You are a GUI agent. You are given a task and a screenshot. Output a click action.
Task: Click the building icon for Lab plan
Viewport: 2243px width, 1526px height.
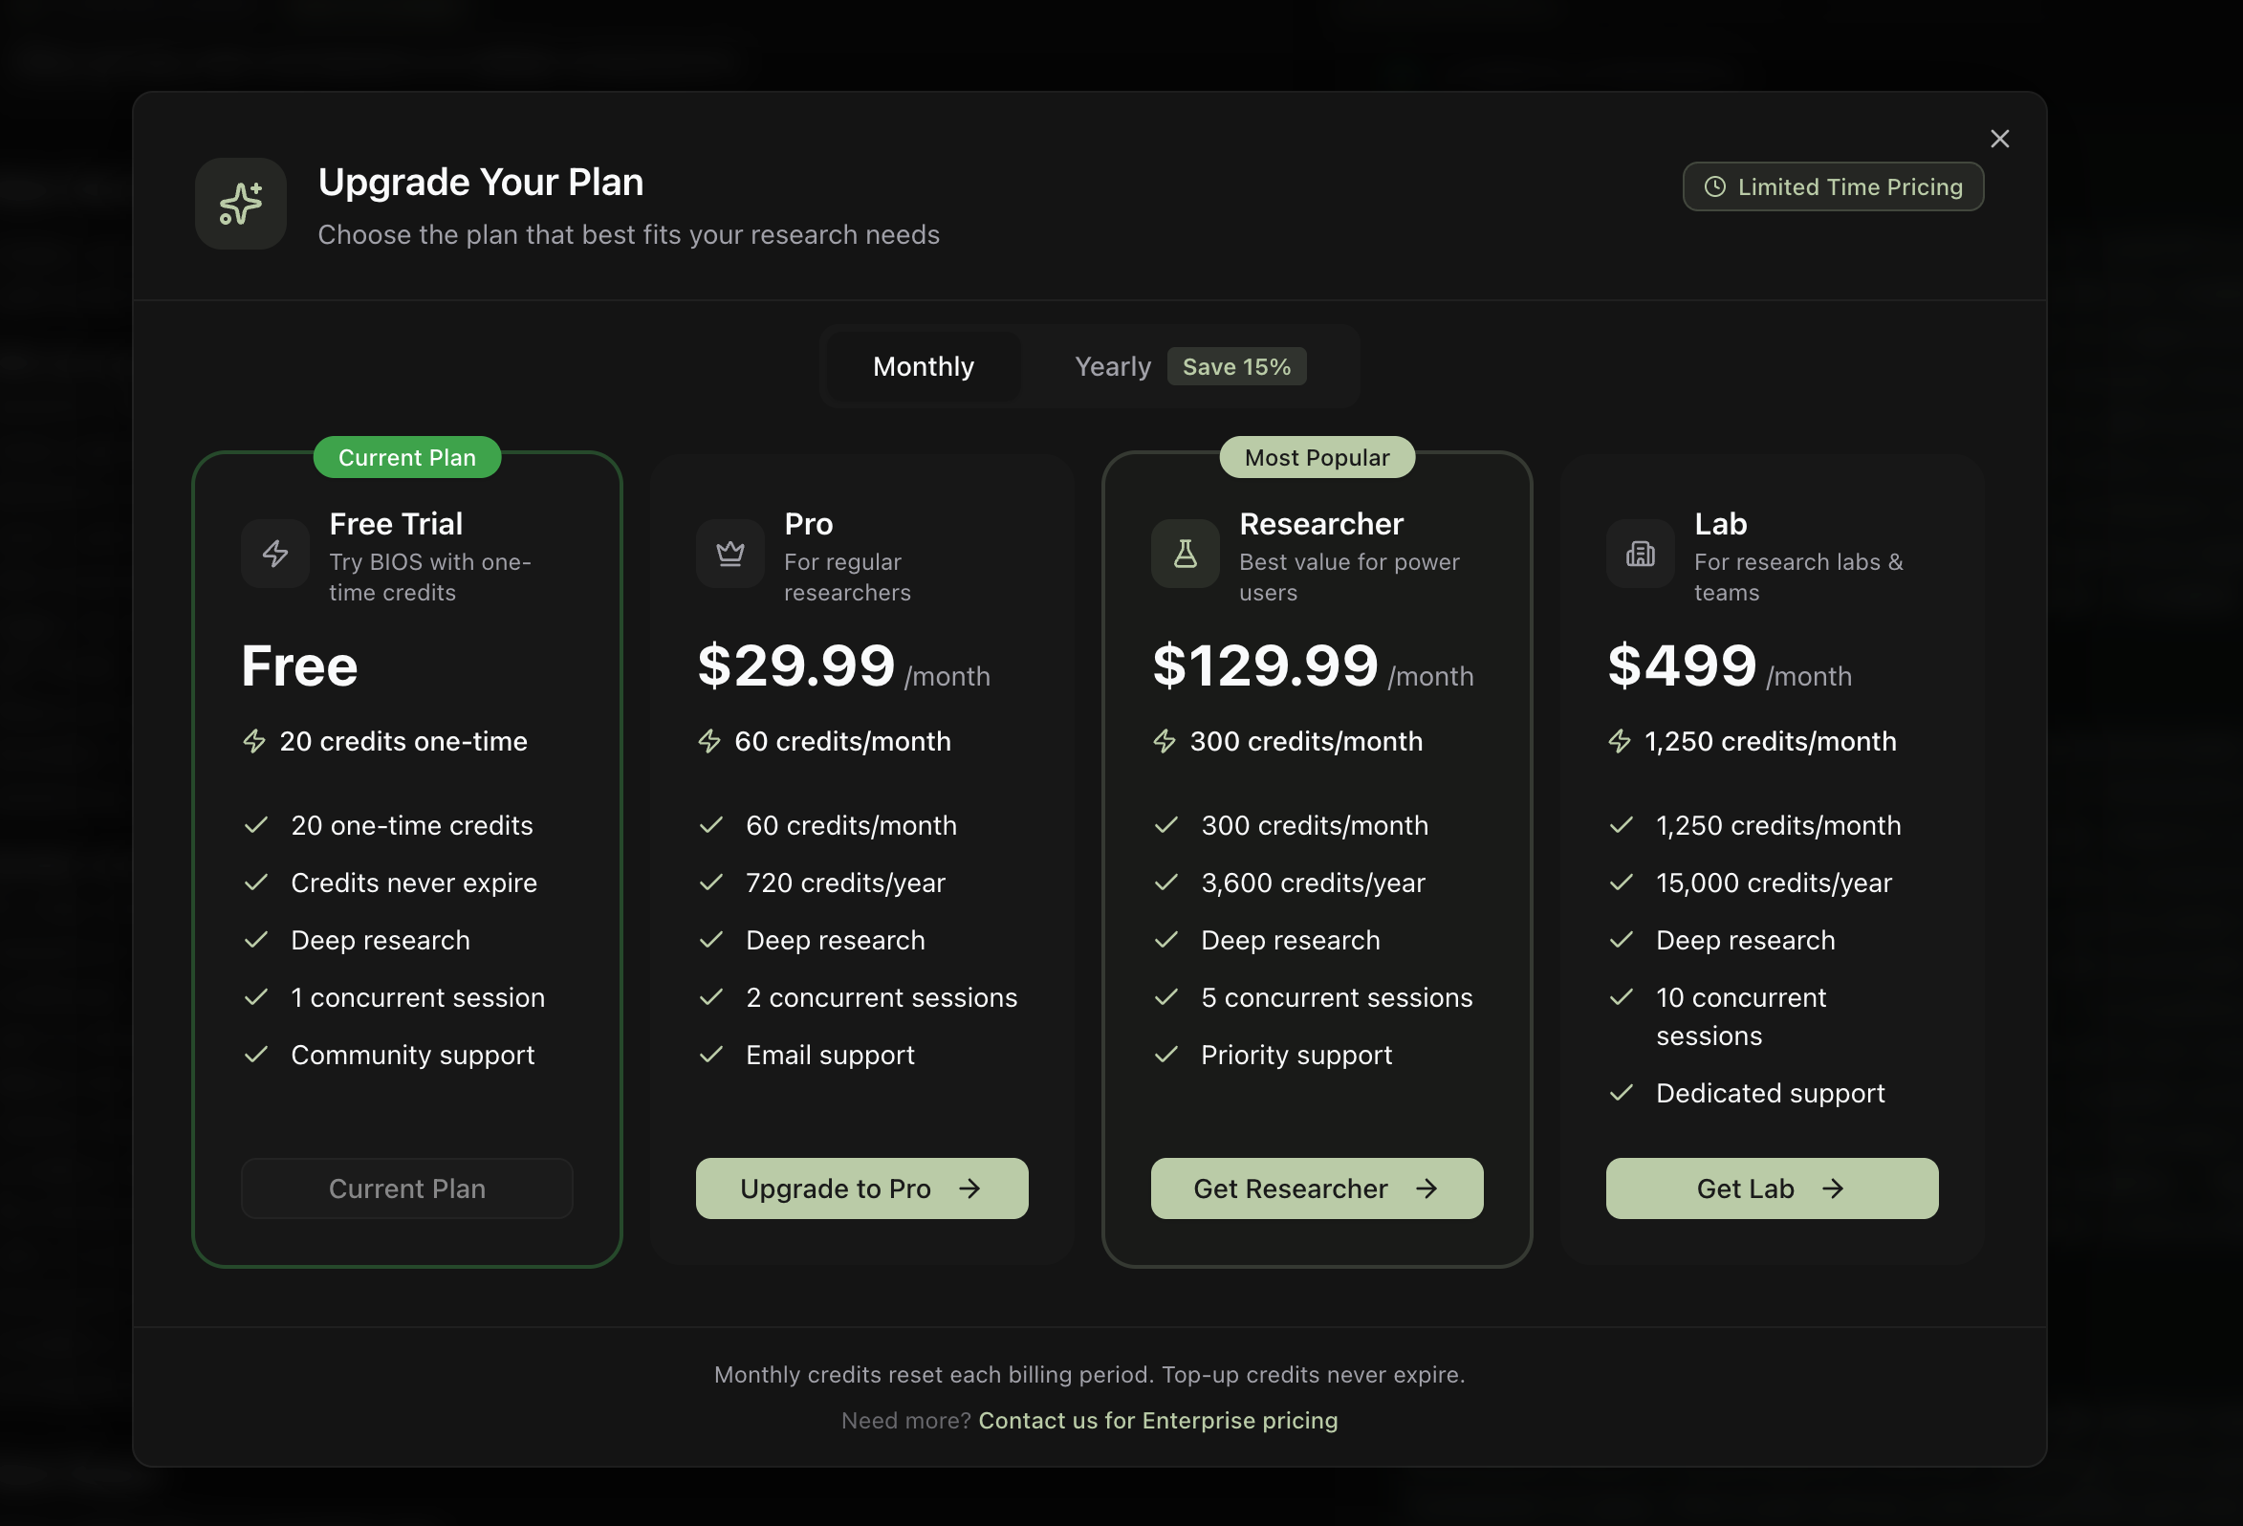[1640, 553]
